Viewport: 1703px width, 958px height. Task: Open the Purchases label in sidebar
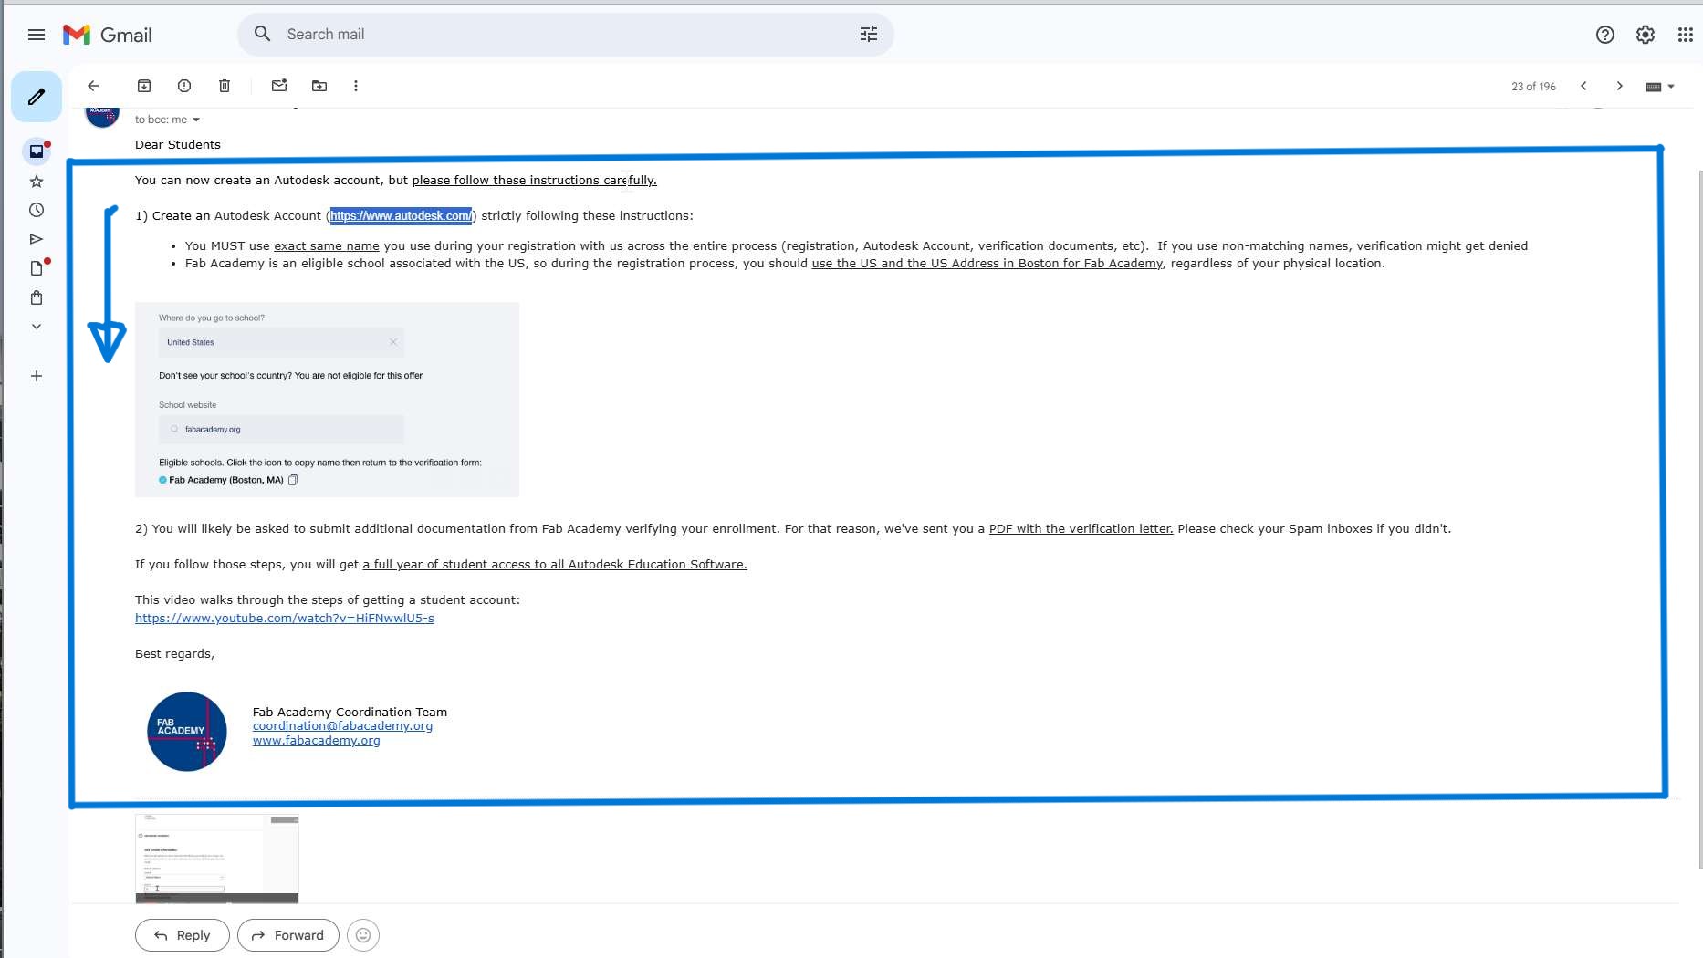pyautogui.click(x=37, y=297)
